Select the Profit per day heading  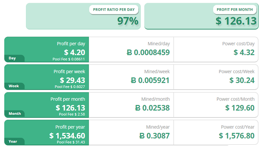click(71, 44)
